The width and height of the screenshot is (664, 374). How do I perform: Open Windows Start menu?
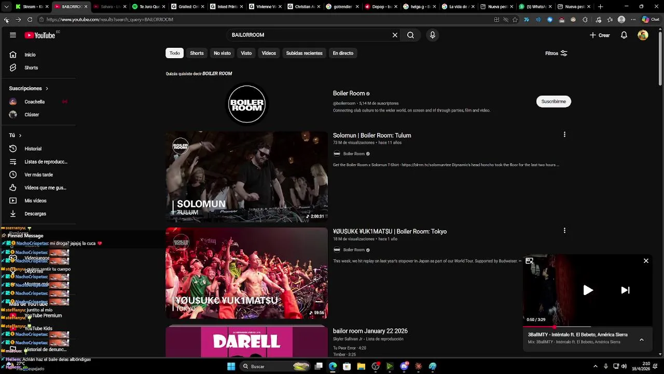(x=231, y=367)
